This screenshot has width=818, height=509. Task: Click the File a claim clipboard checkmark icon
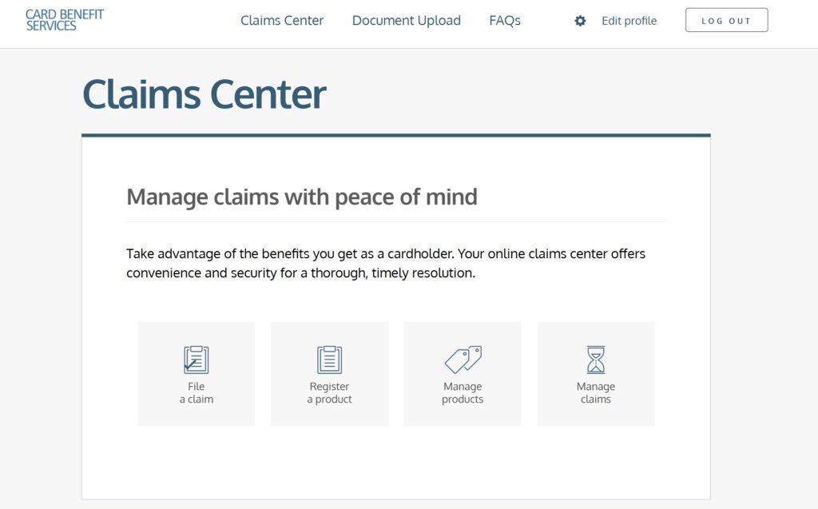coord(196,360)
